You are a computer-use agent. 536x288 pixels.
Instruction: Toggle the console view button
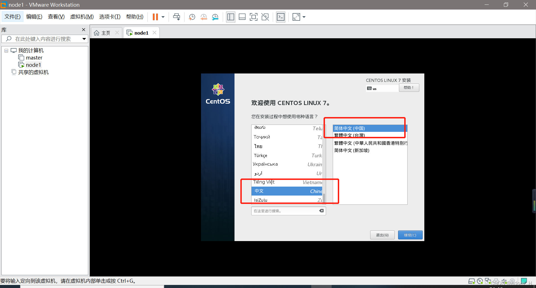pos(281,17)
